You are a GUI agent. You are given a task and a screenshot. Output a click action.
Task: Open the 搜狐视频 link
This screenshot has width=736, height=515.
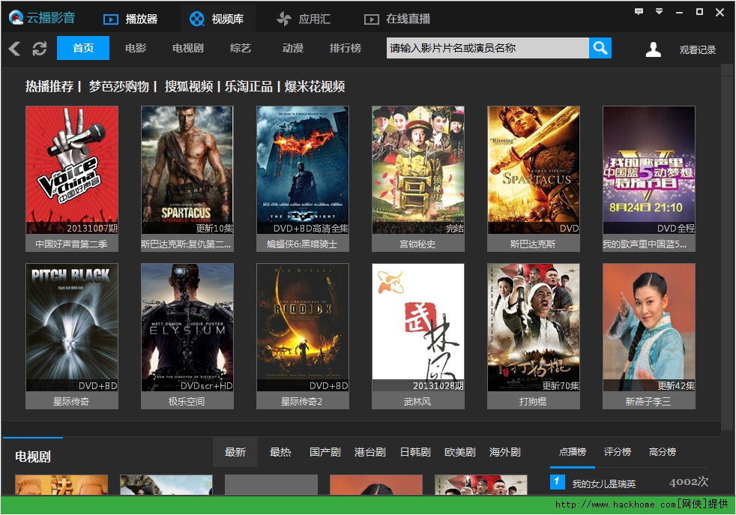189,86
